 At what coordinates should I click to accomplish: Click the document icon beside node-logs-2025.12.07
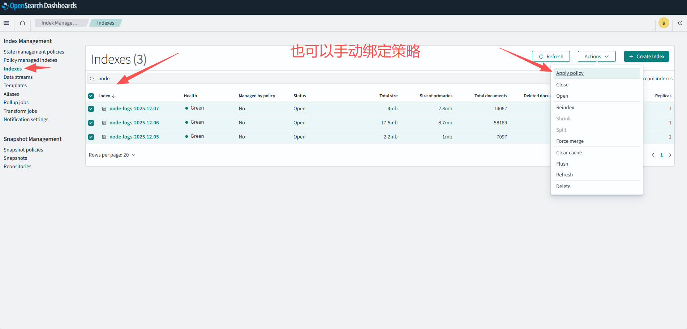click(104, 108)
